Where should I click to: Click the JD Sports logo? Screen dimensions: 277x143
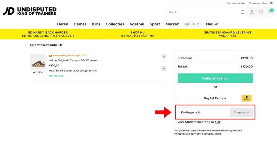click(30, 11)
